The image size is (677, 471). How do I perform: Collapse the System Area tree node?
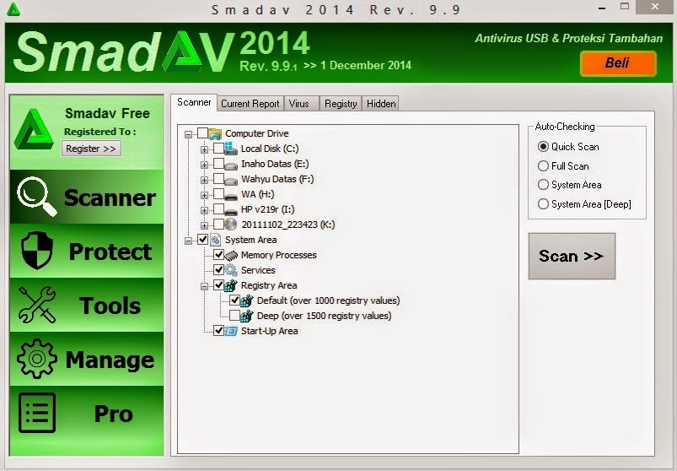pos(188,241)
